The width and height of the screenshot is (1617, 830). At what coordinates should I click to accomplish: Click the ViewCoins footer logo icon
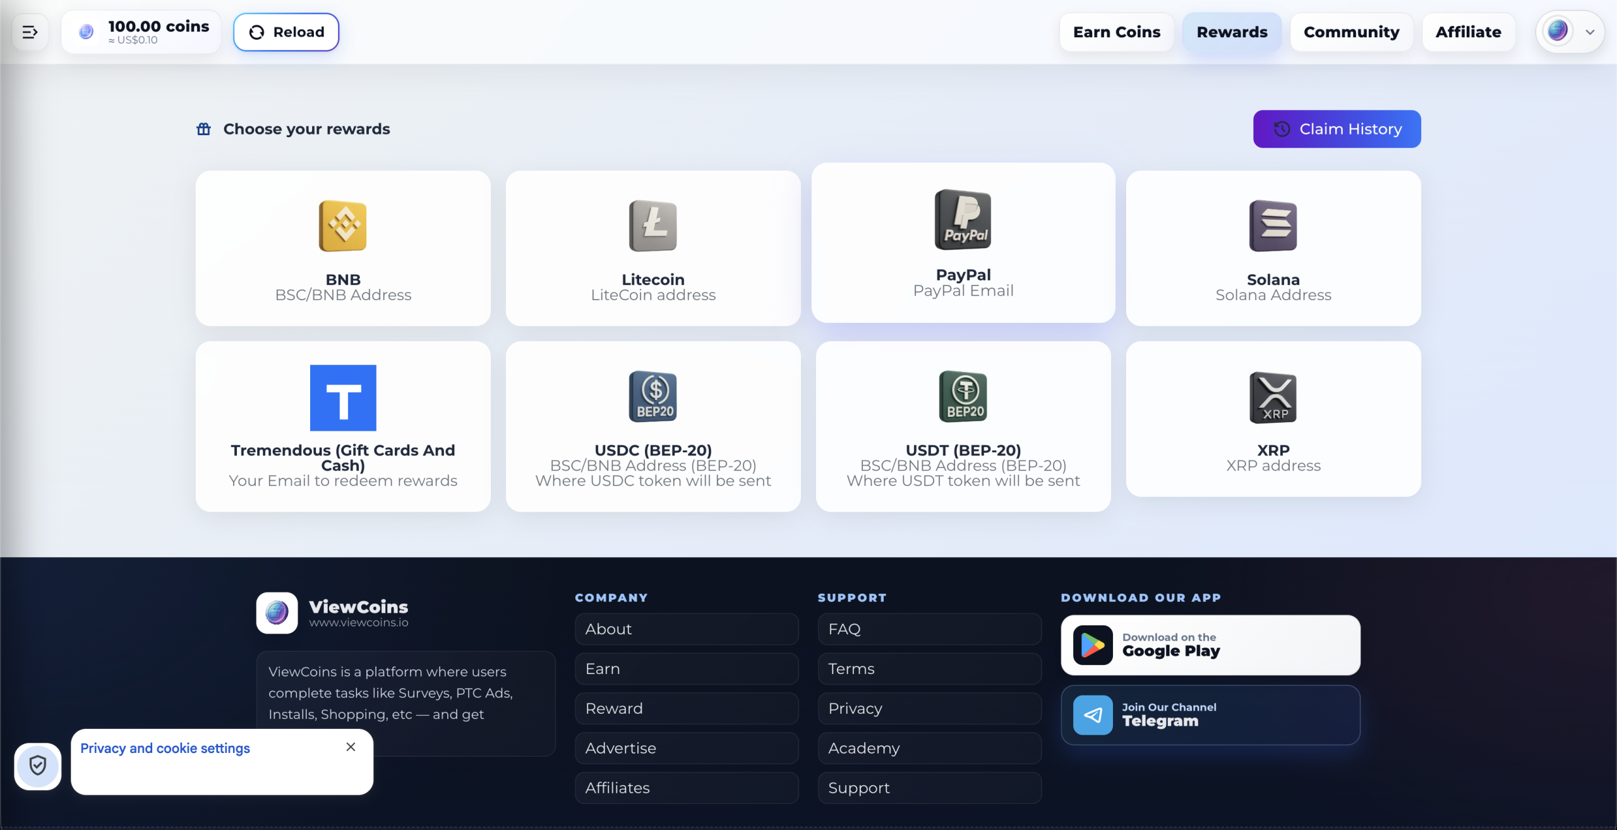[277, 613]
